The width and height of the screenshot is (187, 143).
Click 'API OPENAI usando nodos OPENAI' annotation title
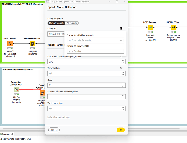click(18, 70)
